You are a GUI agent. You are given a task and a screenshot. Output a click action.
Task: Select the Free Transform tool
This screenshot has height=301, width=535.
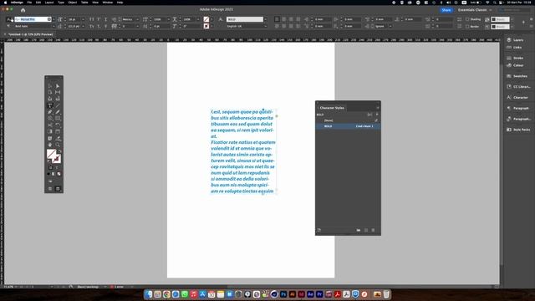tap(58, 125)
